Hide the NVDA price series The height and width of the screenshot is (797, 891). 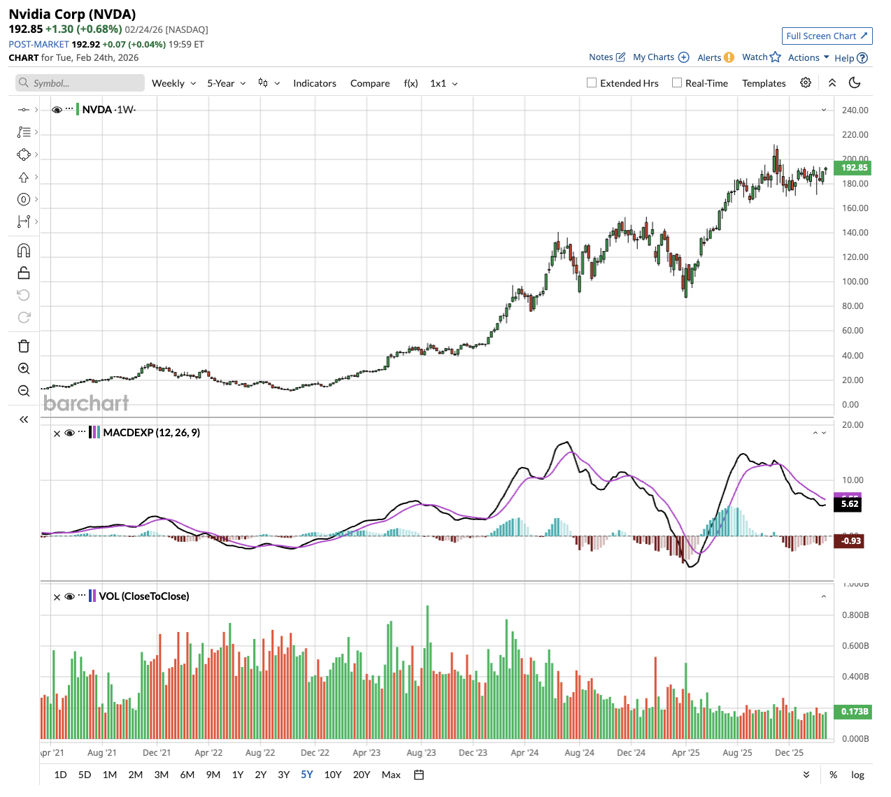click(x=57, y=110)
